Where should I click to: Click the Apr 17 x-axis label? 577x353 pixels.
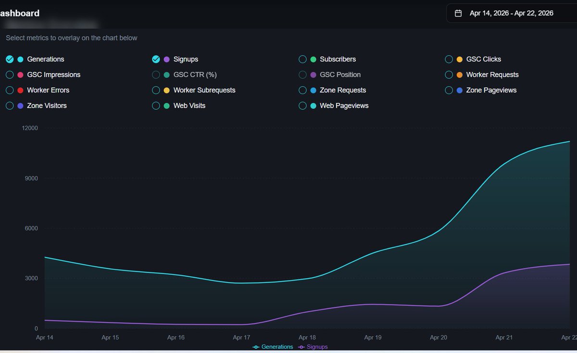(x=241, y=338)
